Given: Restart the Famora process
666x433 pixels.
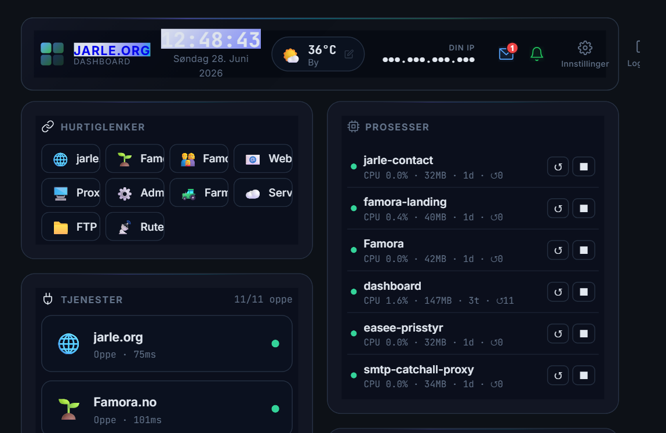Looking at the screenshot, I should pyautogui.click(x=558, y=250).
